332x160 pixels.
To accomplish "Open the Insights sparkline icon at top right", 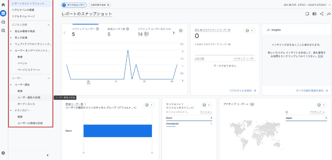I will [x=329, y=14].
